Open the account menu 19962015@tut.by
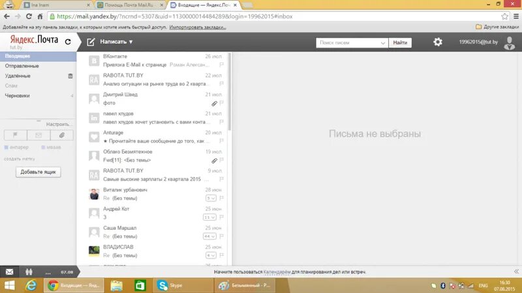Image resolution: width=522 pixels, height=293 pixels. tap(478, 42)
